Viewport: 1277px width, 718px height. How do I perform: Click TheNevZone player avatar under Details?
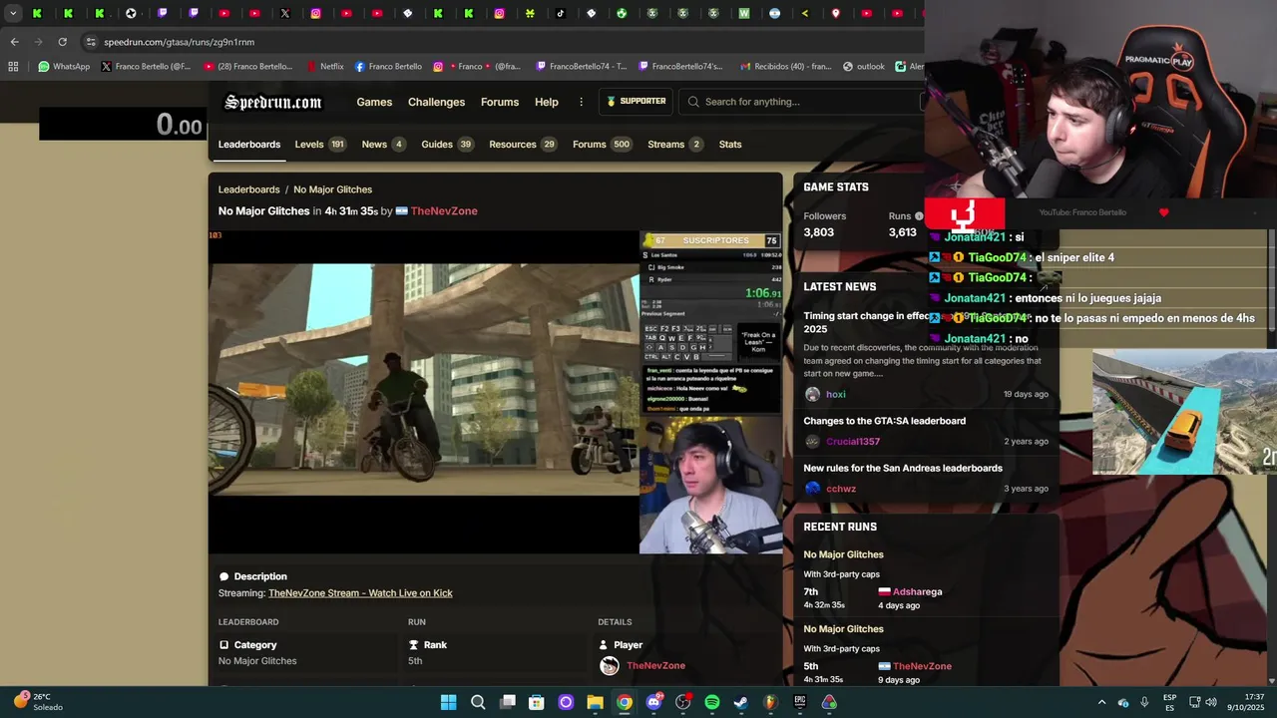click(x=610, y=666)
